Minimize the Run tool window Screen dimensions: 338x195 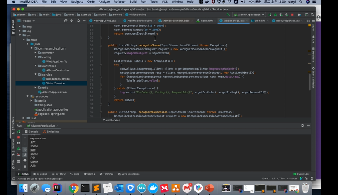tap(308, 125)
